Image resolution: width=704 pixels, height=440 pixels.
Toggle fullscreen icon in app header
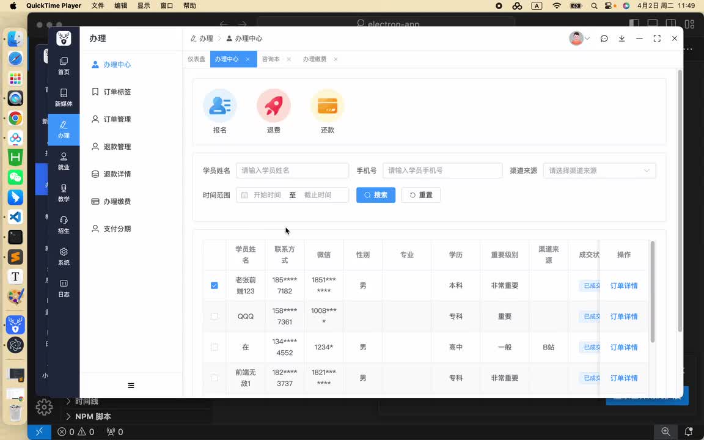pyautogui.click(x=657, y=38)
